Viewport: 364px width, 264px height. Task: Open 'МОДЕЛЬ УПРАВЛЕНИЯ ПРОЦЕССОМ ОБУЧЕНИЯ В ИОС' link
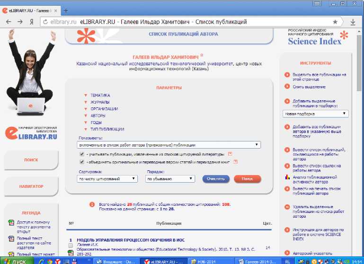coord(131,240)
